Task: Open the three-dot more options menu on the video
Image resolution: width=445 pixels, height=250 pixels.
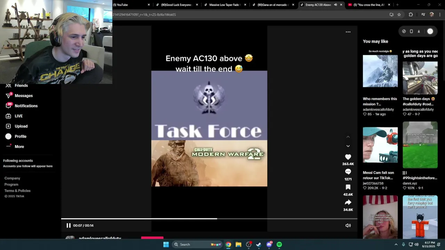Action: coord(348,32)
